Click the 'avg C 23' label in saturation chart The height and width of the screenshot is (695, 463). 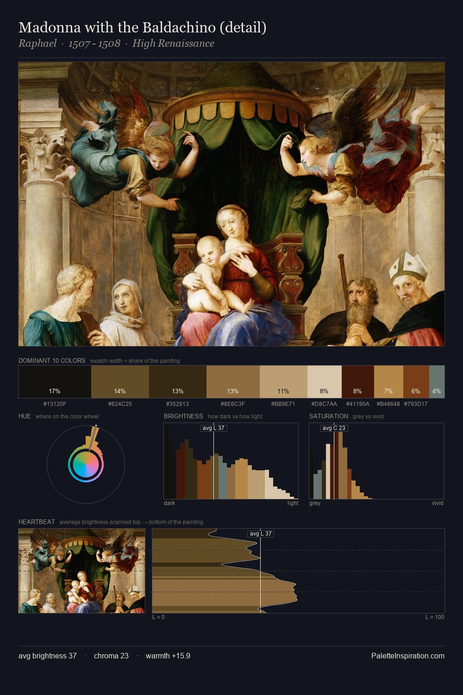click(x=334, y=428)
